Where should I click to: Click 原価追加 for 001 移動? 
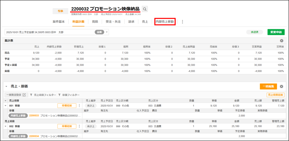pyautogui.click(x=67, y=106)
